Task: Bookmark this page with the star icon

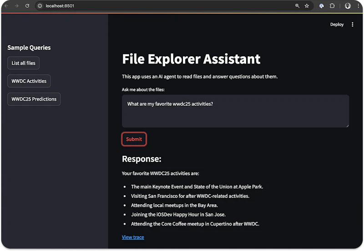Action: 307,6
